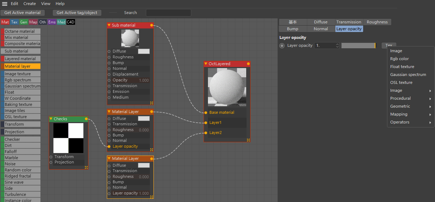The image size is (435, 202).
Task: Click the Search input field
Action: [168, 13]
